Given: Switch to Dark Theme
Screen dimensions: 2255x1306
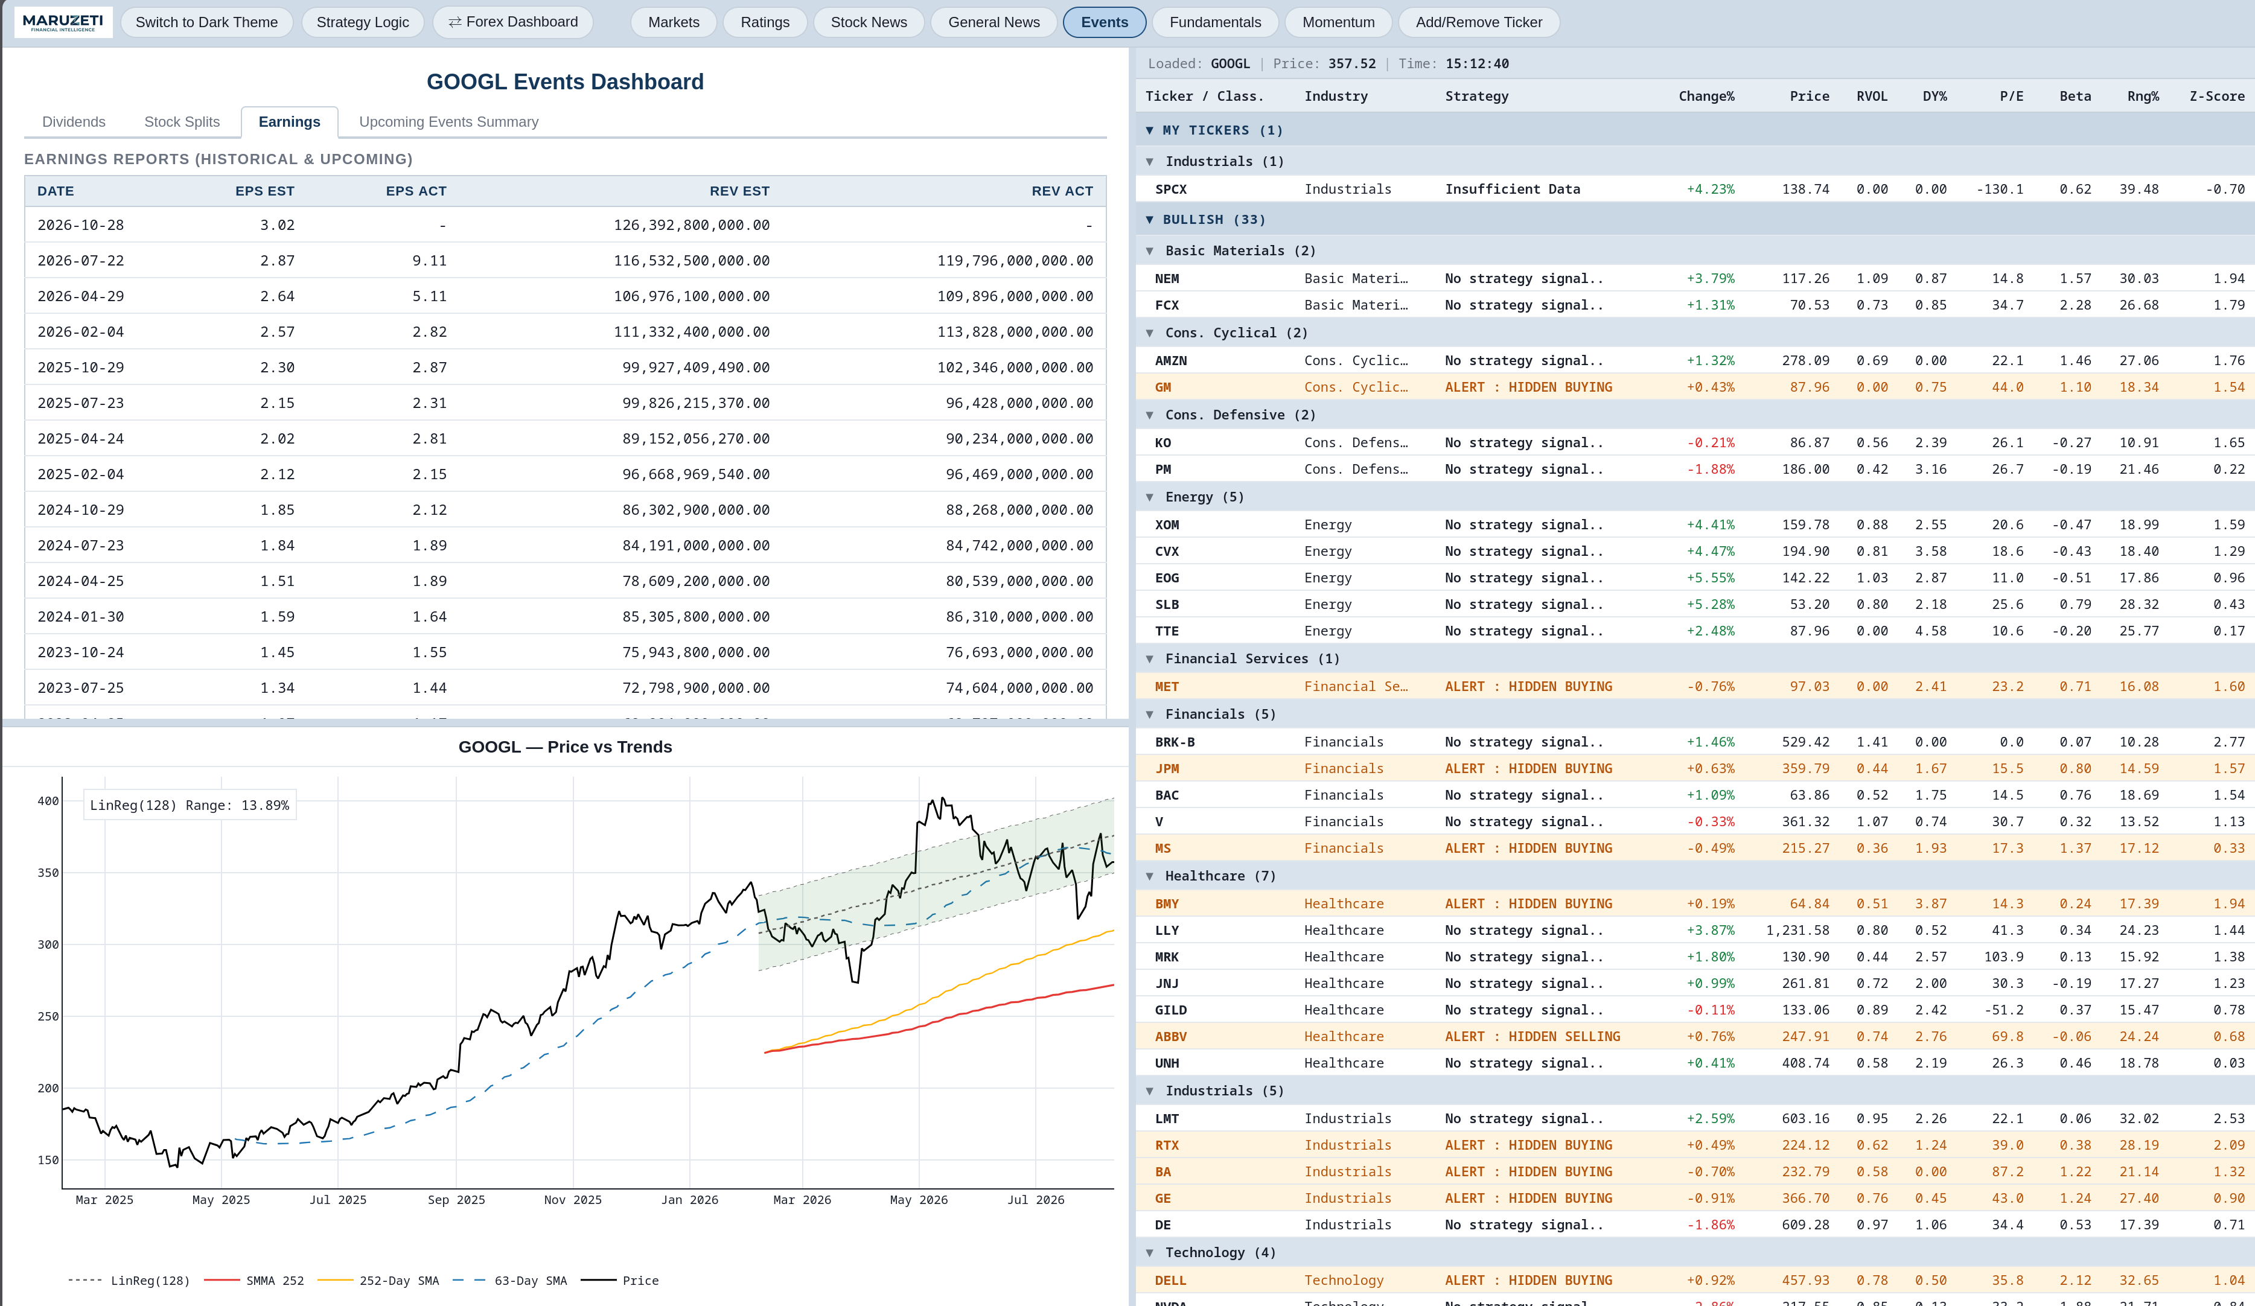Looking at the screenshot, I should (x=206, y=22).
